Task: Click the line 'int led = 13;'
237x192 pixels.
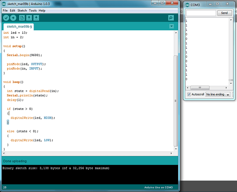Action: click(15, 33)
